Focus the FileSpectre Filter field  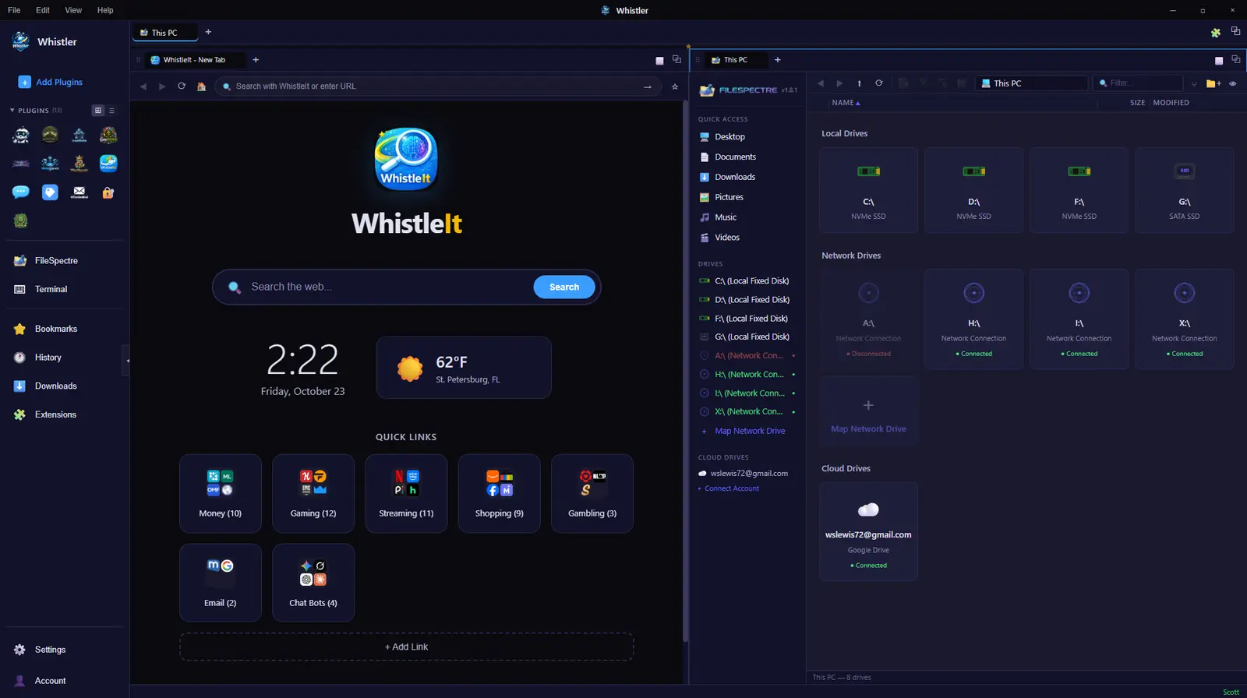[x=1139, y=83]
